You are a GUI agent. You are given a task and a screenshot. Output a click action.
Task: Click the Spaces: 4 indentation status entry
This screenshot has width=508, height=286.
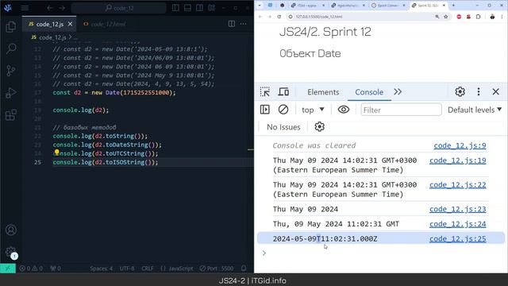tap(102, 269)
